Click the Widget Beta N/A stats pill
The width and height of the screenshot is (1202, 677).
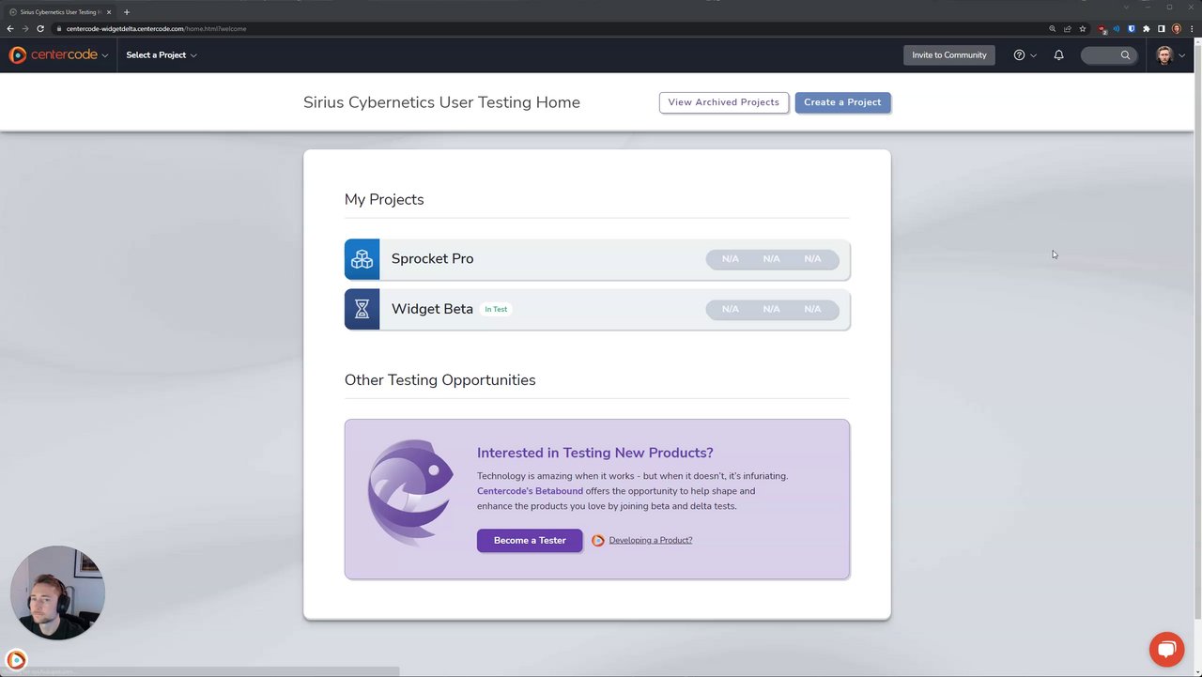point(772,309)
